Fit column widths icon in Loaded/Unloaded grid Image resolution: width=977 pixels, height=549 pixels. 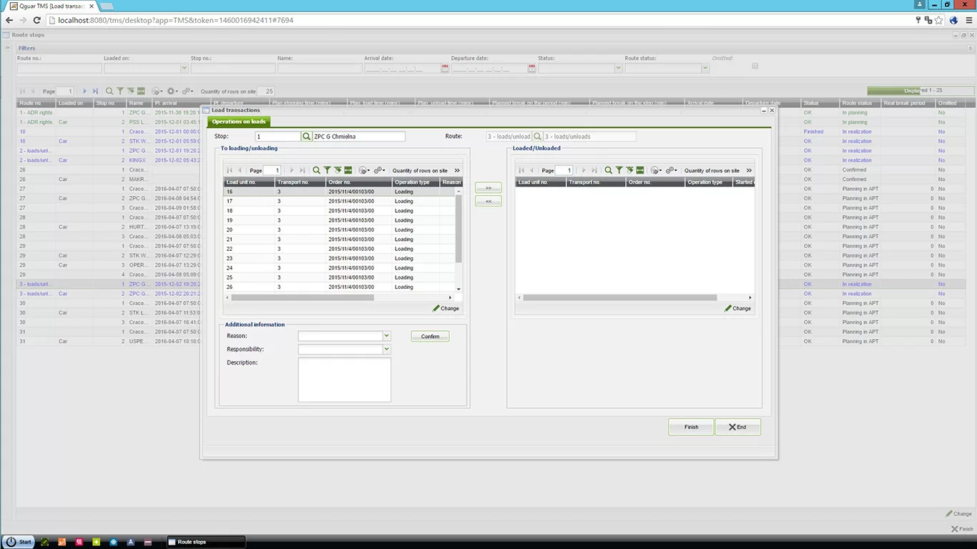click(x=640, y=170)
